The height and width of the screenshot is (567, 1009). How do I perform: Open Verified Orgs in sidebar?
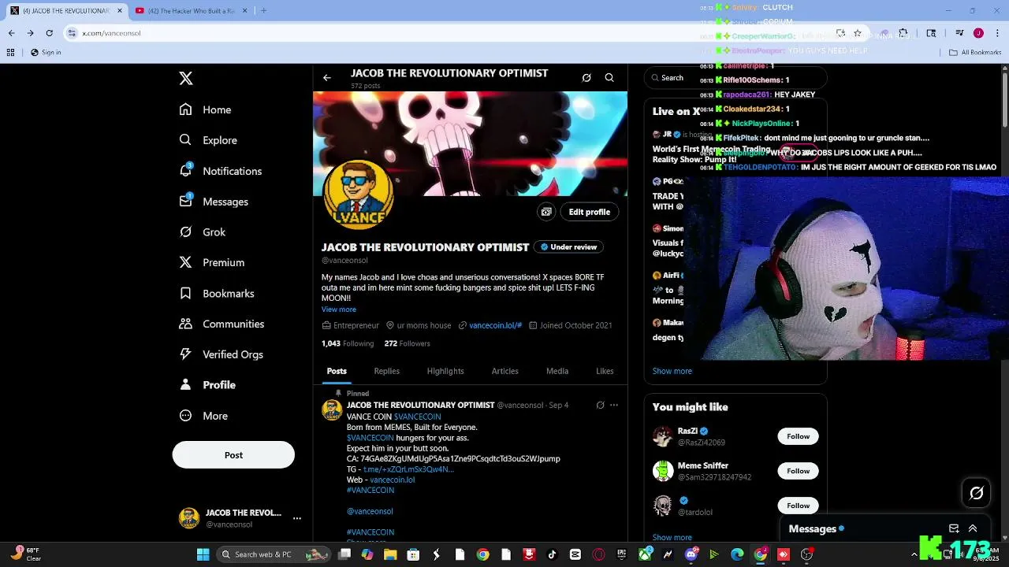(x=221, y=354)
